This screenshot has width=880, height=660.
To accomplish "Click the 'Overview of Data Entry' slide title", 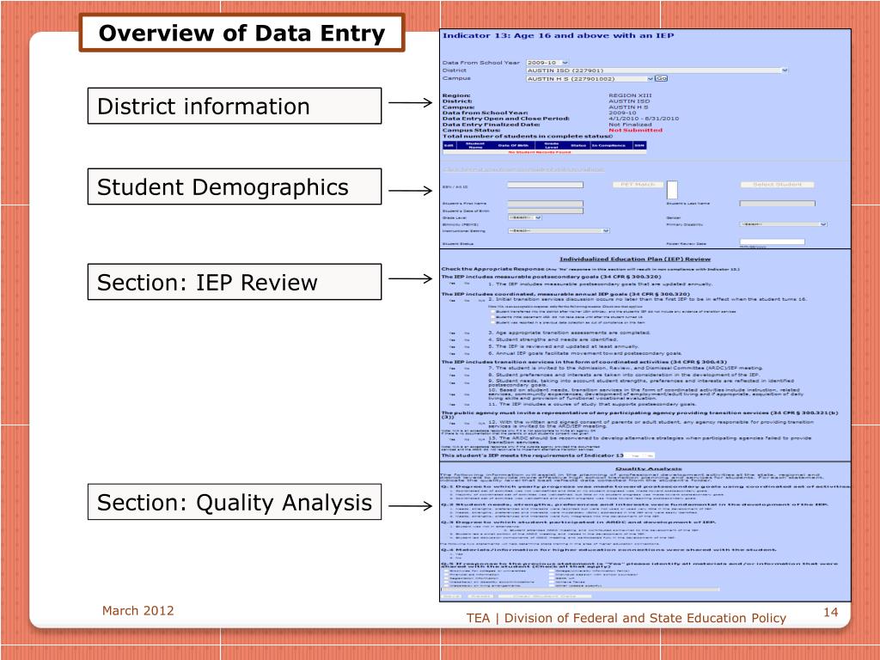I will point(241,34).
